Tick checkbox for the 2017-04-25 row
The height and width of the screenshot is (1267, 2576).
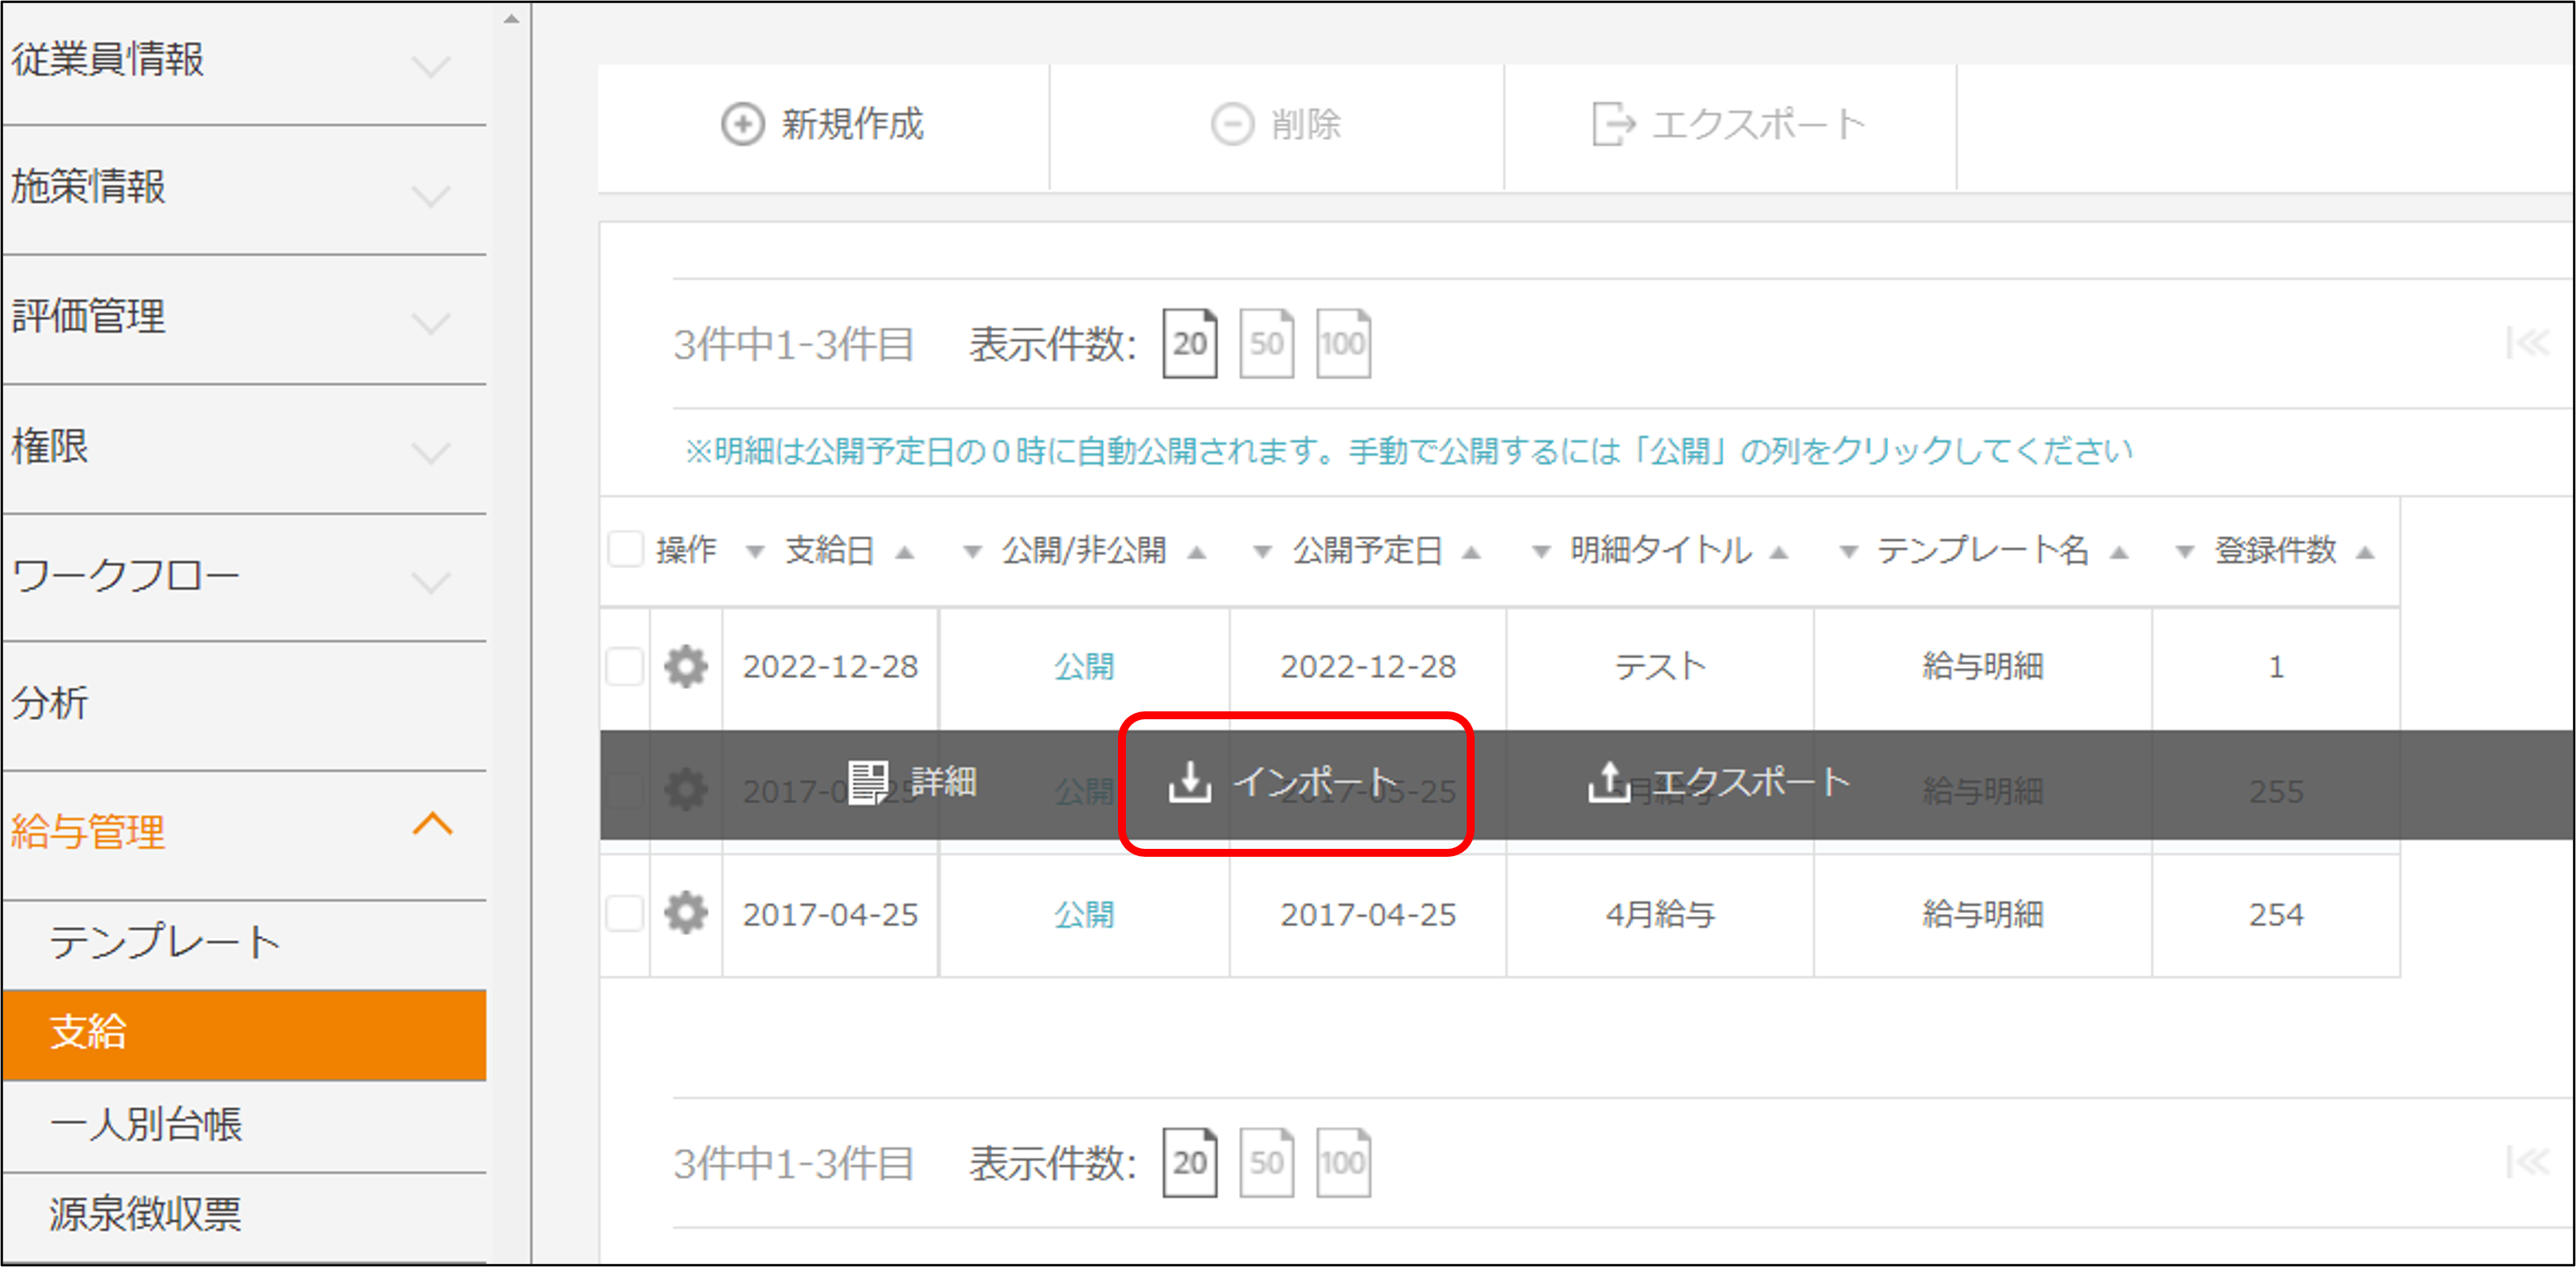coord(625,913)
